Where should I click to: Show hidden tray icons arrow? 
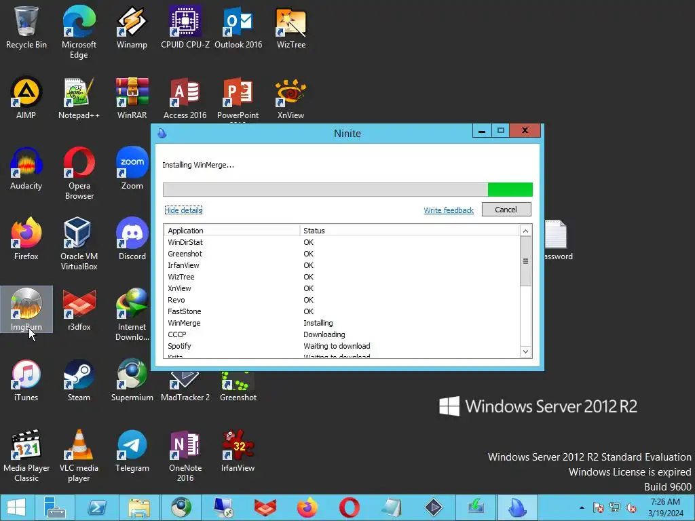582,507
